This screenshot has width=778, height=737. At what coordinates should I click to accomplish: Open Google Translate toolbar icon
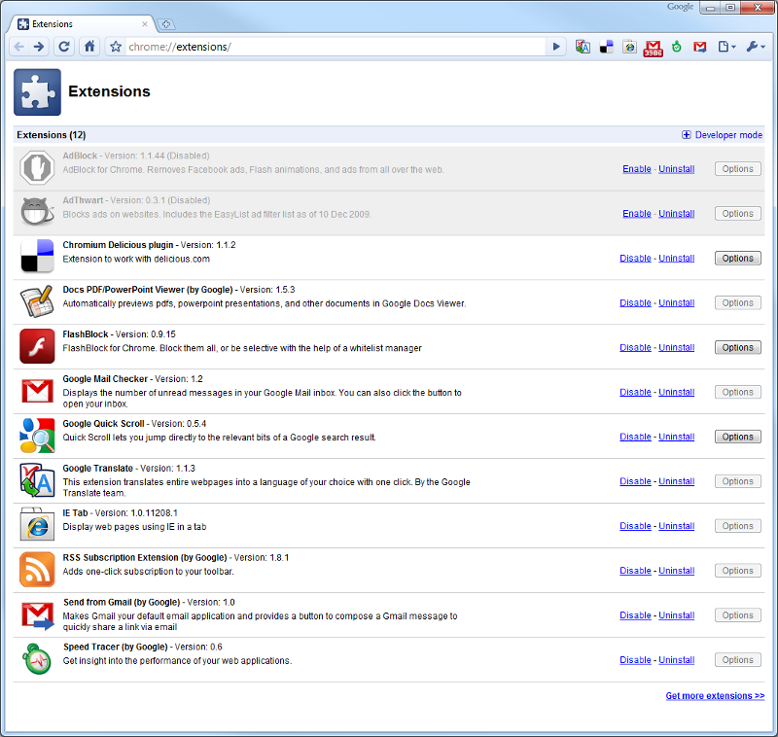[583, 47]
